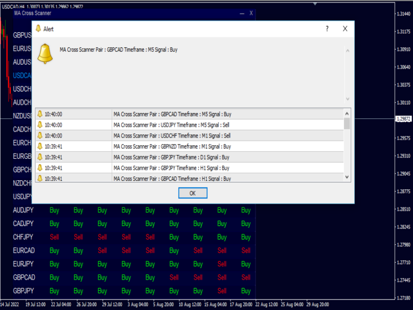Screen dimensions: 413x310
Task: Click first Sell signal in CHFJPY row
Action: 54,237
